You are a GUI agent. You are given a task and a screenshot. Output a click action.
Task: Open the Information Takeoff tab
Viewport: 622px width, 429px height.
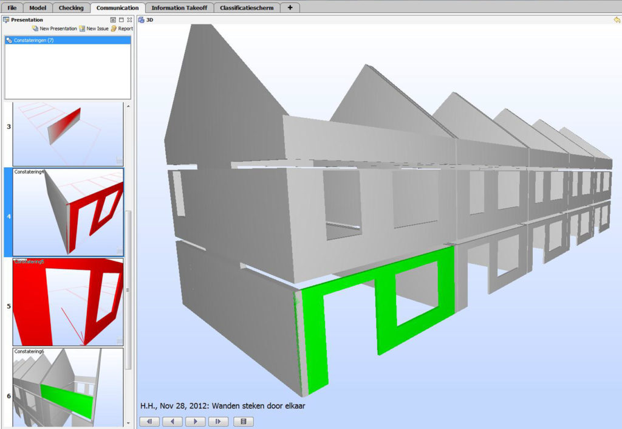[x=179, y=7]
